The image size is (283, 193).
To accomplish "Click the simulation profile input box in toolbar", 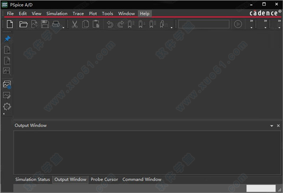I will (x=204, y=24).
